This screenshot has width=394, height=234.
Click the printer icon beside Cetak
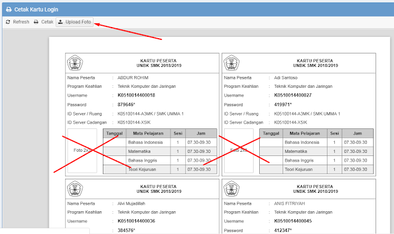pyautogui.click(x=36, y=22)
